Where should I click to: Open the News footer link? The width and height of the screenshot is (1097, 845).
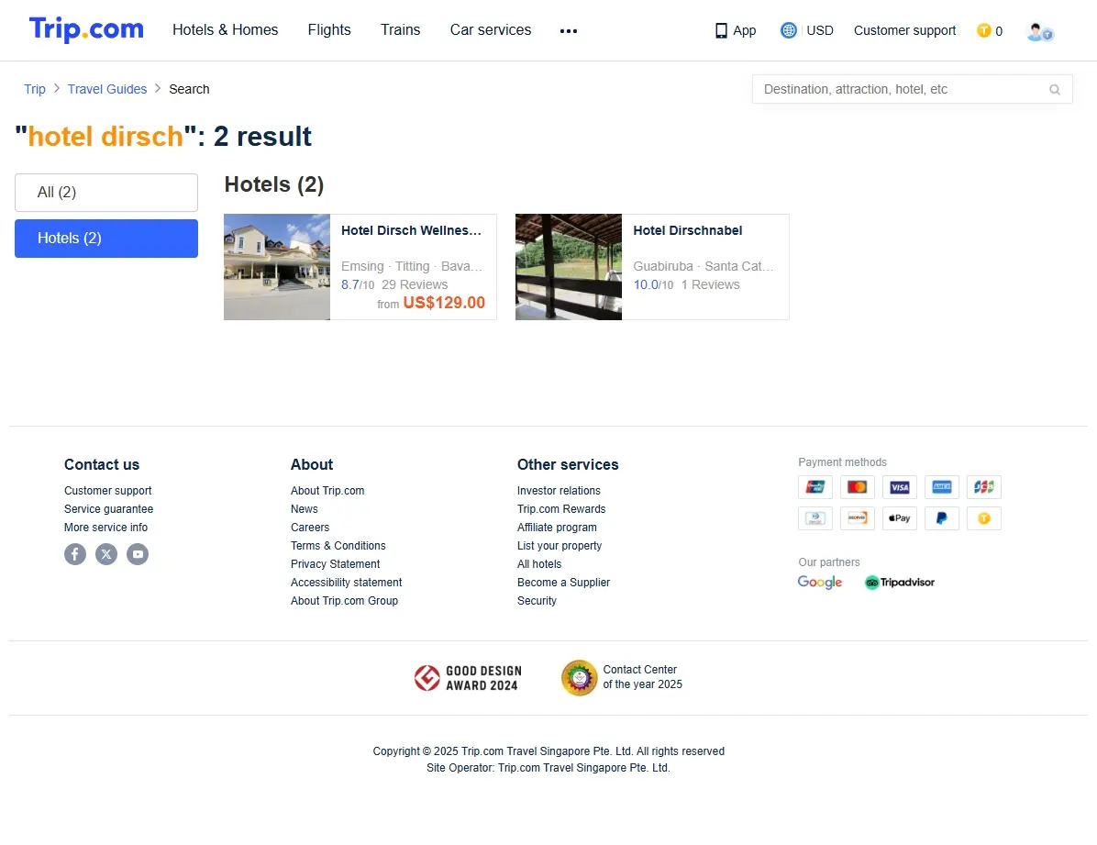click(x=305, y=509)
